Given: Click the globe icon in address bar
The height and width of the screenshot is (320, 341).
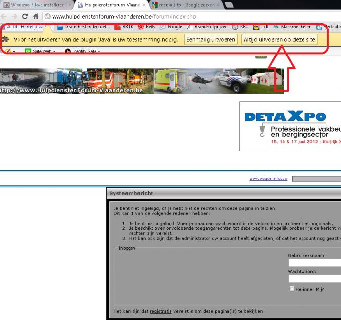Looking at the screenshot, I should 47,16.
